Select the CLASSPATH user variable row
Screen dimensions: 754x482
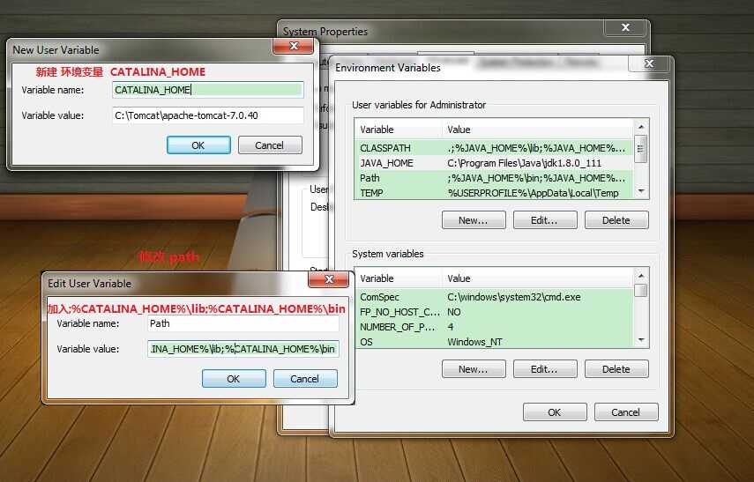click(x=494, y=148)
